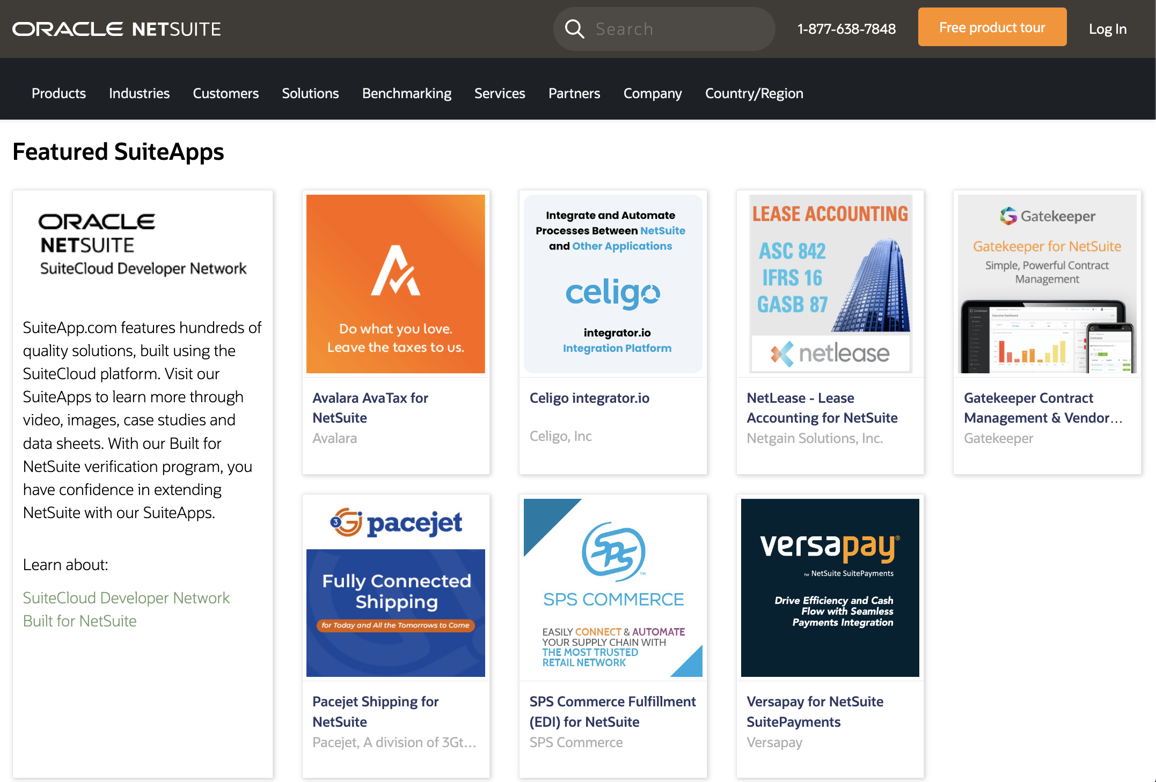1156x782 pixels.
Task: Click the Log In button
Action: pyautogui.click(x=1107, y=29)
